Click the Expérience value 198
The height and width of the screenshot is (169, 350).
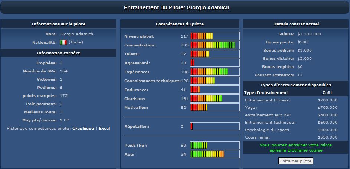tap(184, 72)
